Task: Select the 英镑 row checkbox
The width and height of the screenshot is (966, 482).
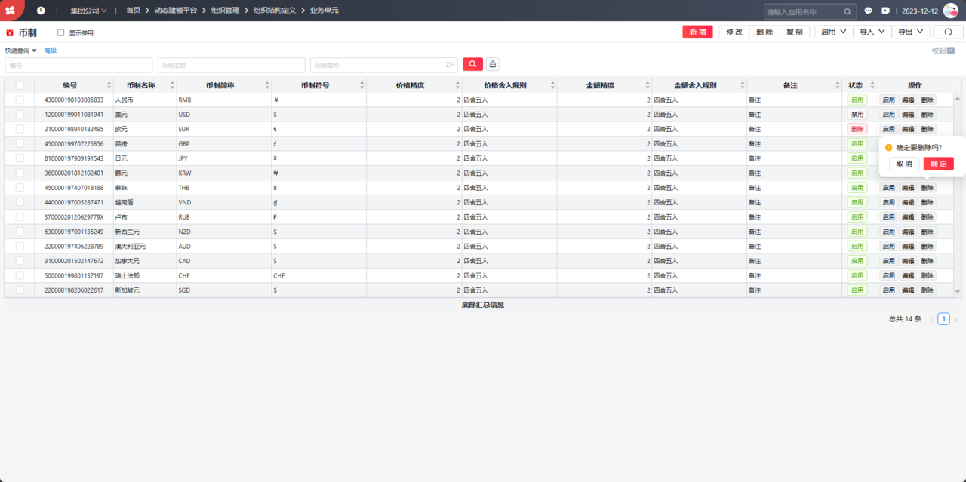Action: [20, 143]
